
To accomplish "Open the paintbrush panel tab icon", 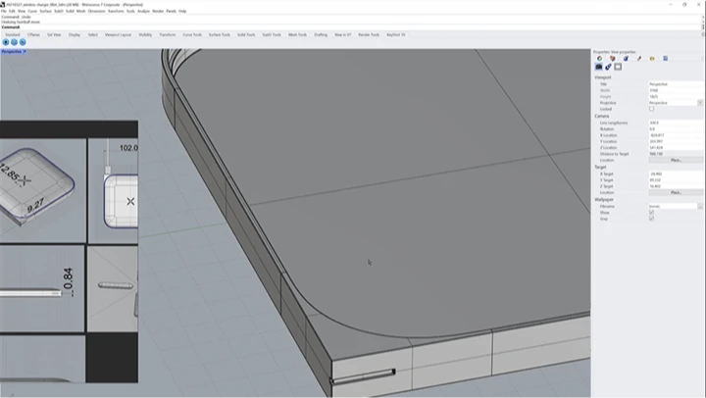I will 639,58.
